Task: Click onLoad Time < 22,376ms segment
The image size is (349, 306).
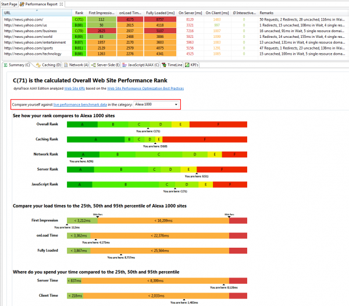Action: 160,235
